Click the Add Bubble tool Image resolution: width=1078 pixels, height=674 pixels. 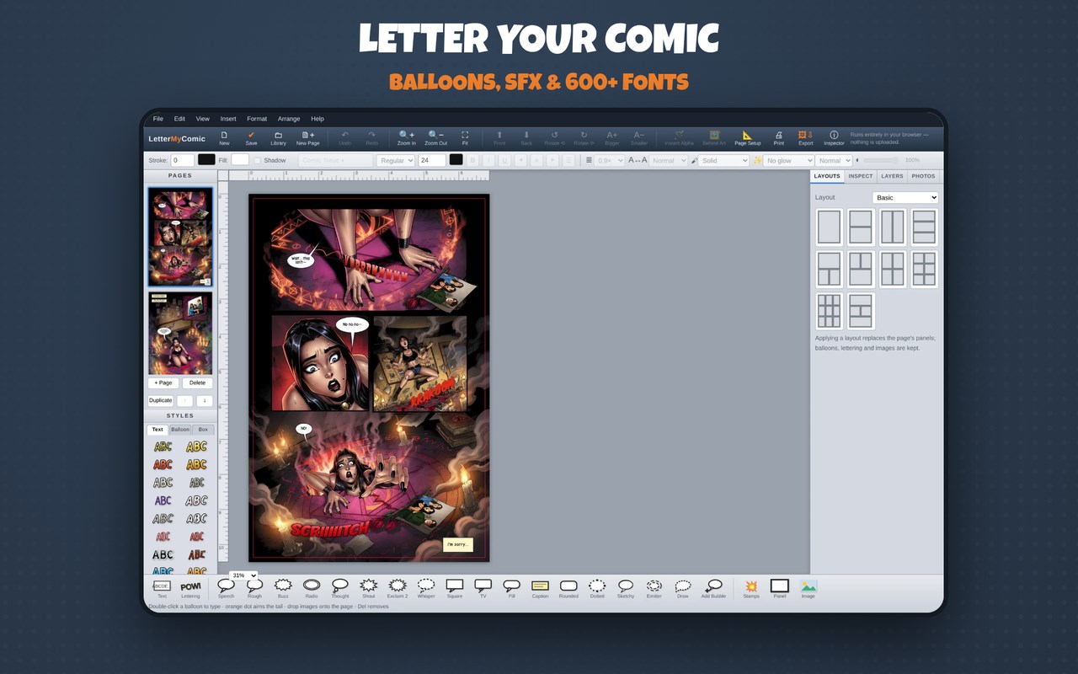tap(713, 589)
